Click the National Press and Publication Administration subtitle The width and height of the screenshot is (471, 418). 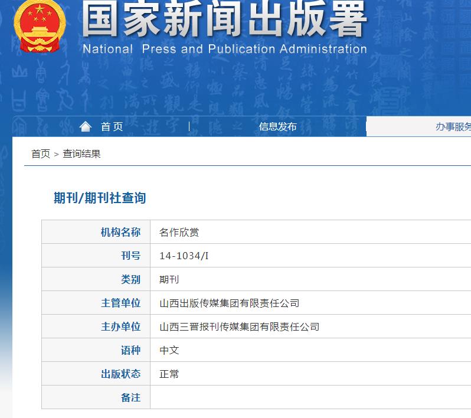(224, 49)
